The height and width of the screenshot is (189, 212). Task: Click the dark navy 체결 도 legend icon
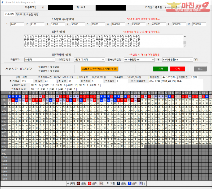click(118, 183)
